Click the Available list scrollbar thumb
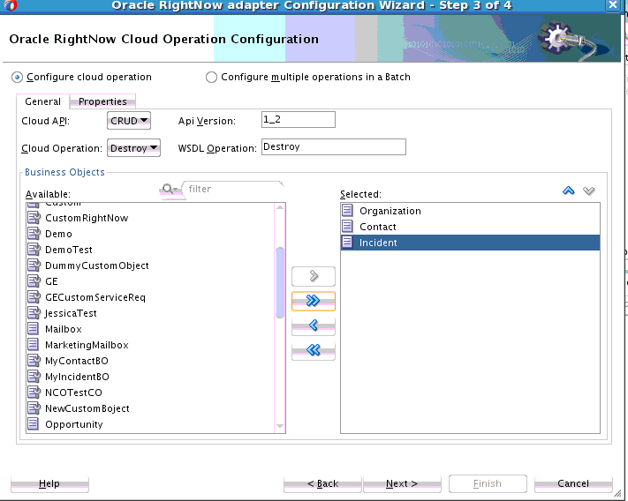628x501 pixels. point(280,282)
